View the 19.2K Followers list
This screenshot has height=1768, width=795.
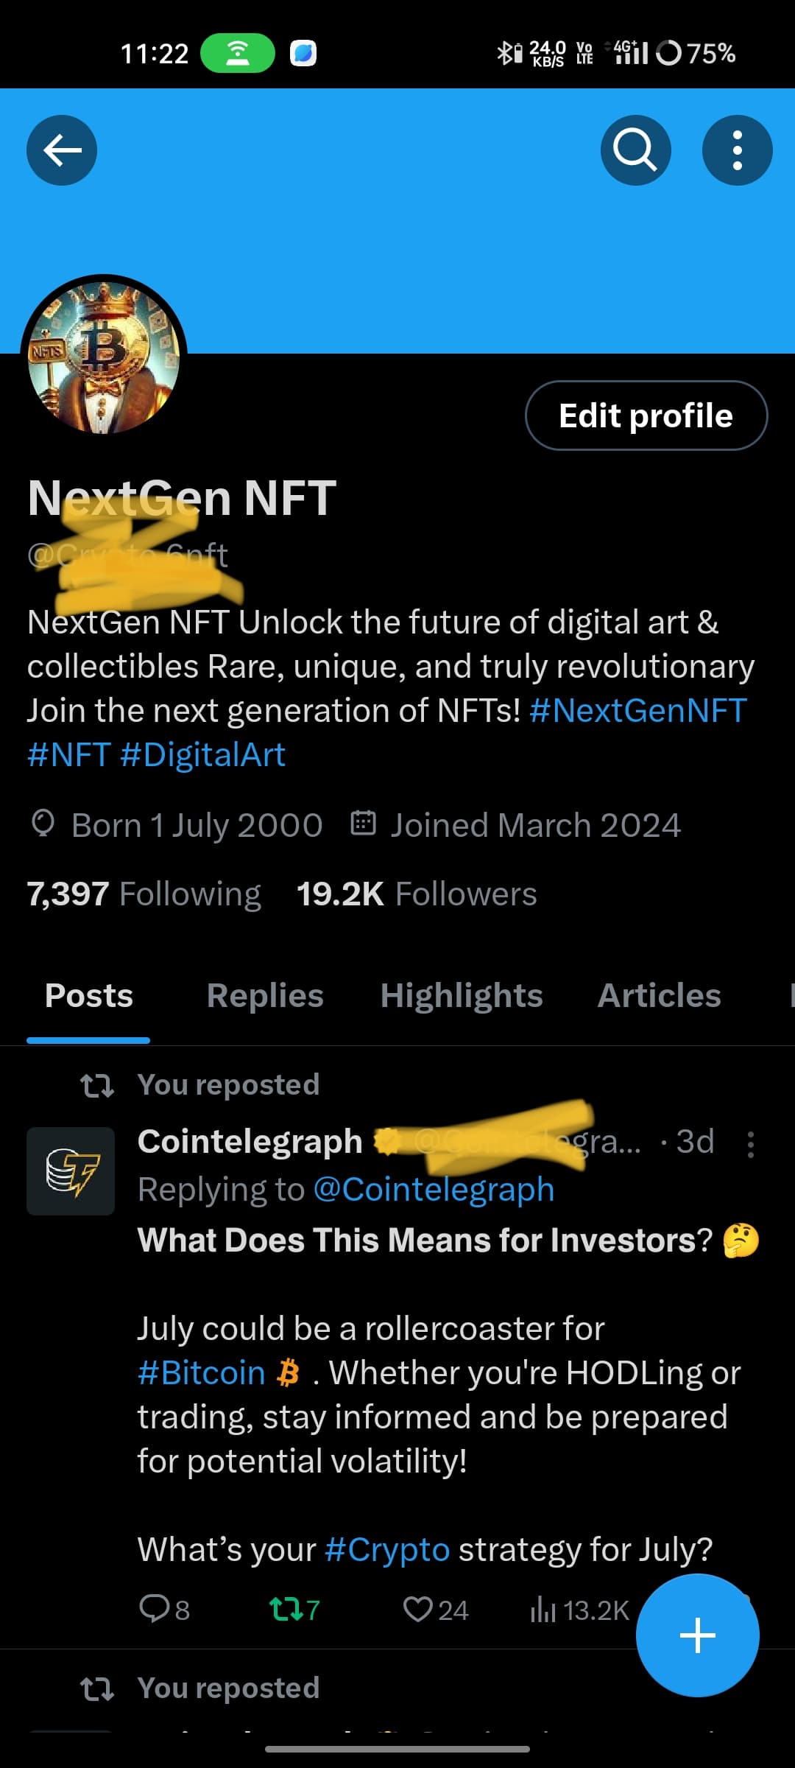pyautogui.click(x=417, y=894)
